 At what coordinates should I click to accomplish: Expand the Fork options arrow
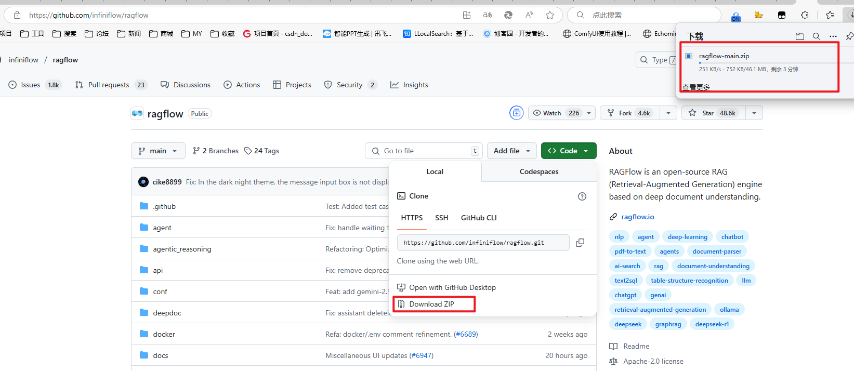coord(668,113)
